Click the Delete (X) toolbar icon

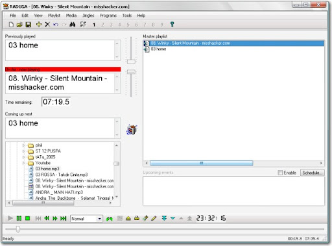47,25
